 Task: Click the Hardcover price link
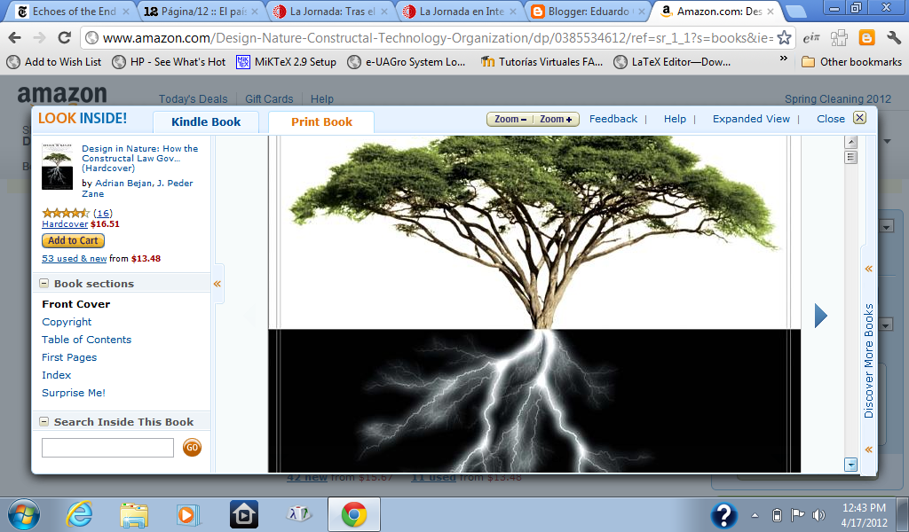point(64,224)
